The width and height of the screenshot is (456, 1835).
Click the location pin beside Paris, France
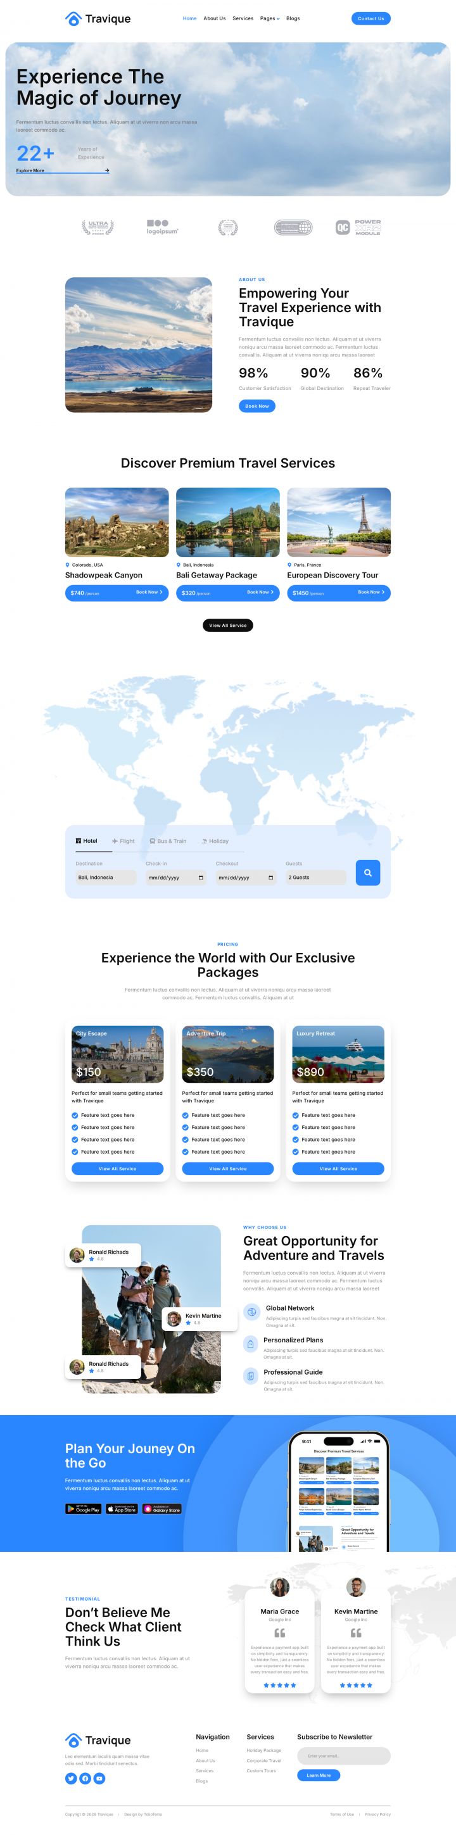pos(290,565)
